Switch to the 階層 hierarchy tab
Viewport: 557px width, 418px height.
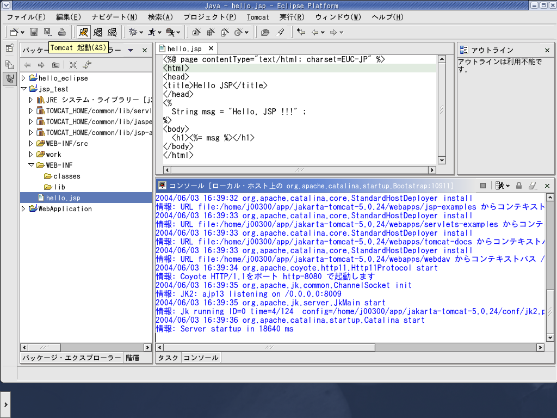click(x=132, y=358)
